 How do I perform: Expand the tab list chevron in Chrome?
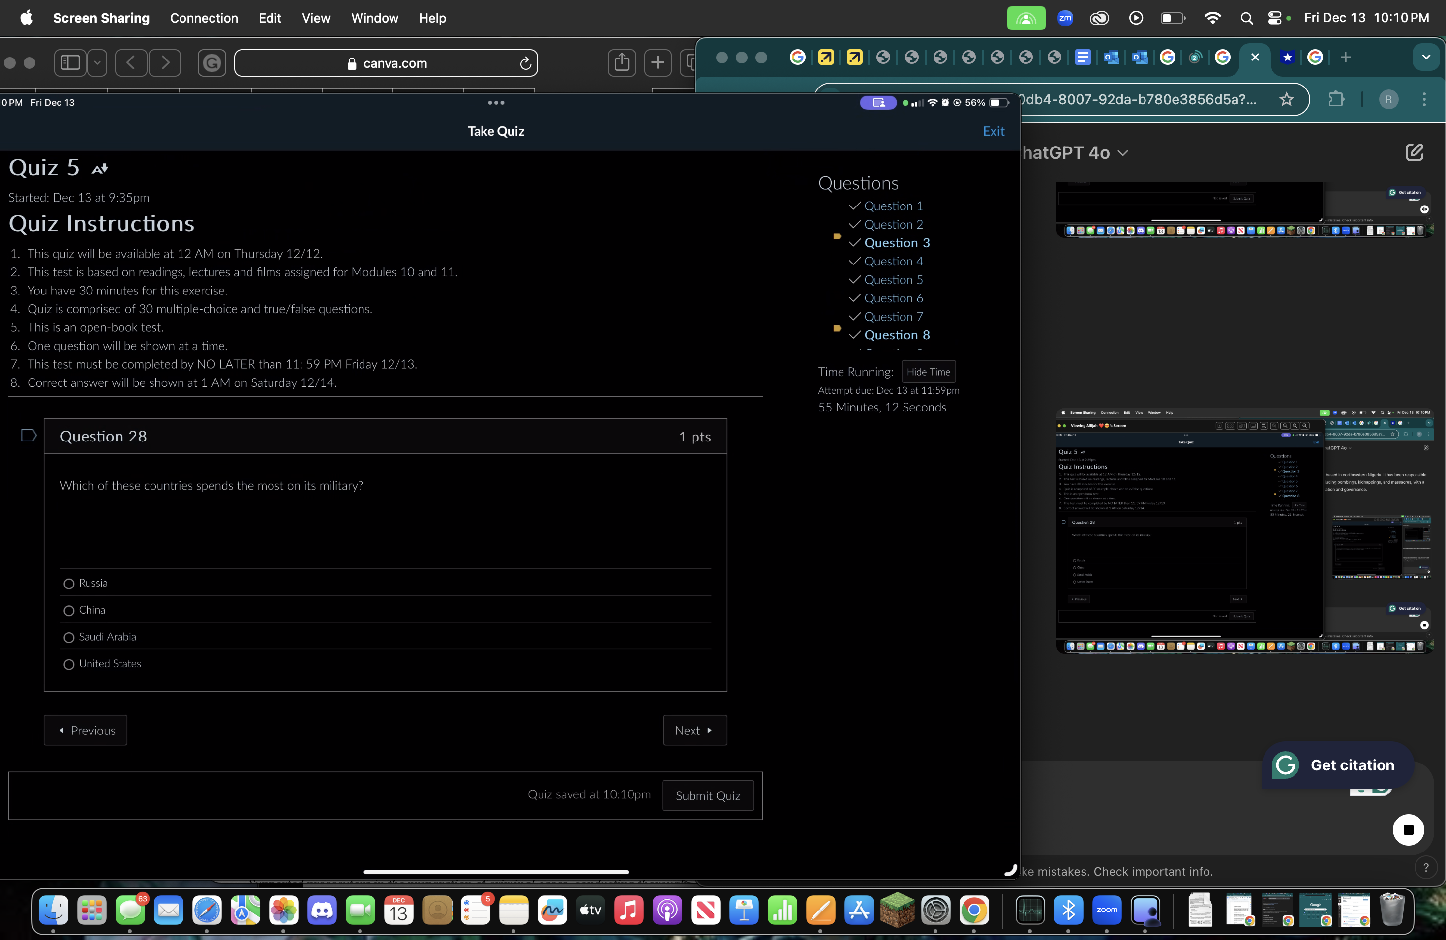coord(1426,57)
